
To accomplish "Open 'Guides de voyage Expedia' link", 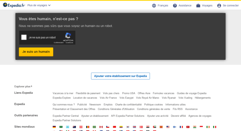I will (191, 93).
